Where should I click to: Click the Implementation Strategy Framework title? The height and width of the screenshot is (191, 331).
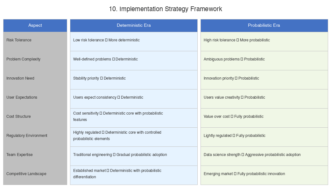(165, 9)
